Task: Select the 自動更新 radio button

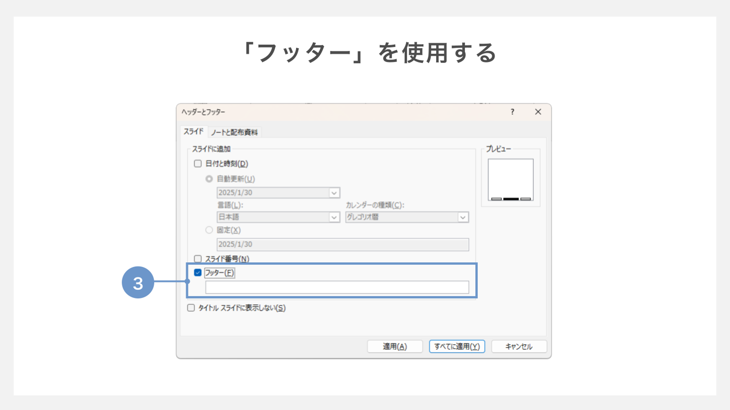Action: tap(209, 179)
